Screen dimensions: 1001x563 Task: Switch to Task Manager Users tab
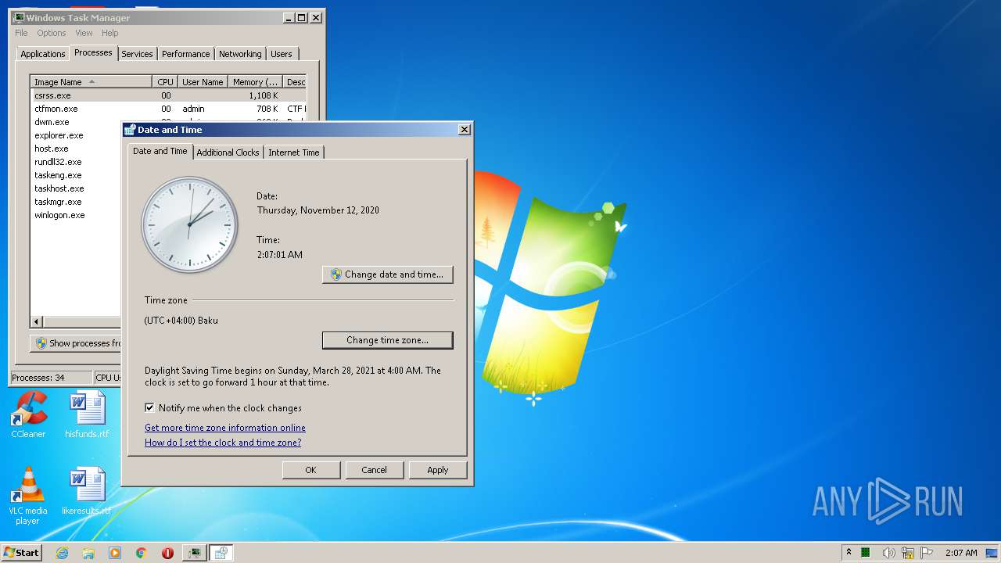pyautogui.click(x=282, y=54)
